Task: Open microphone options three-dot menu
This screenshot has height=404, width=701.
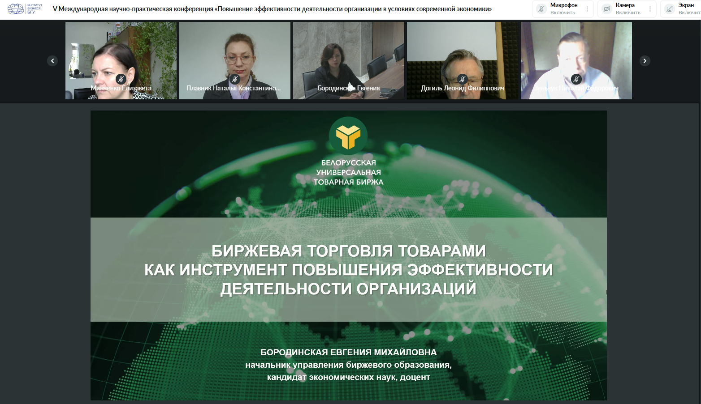Action: tap(587, 9)
